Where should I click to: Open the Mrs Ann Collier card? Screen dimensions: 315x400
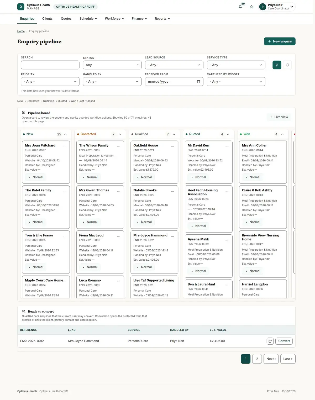pos(263,162)
